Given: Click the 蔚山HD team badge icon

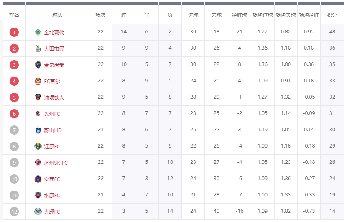Looking at the screenshot, I should 38,130.
